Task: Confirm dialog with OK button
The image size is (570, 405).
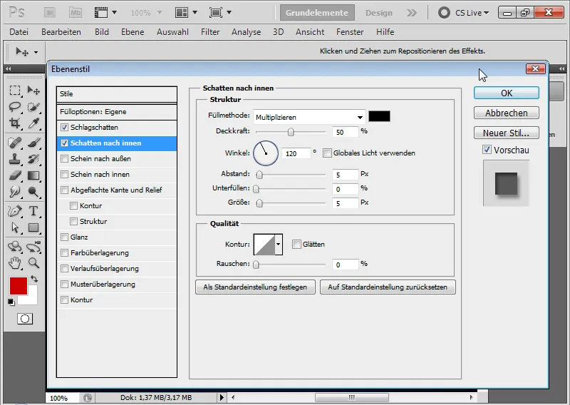Action: (507, 93)
